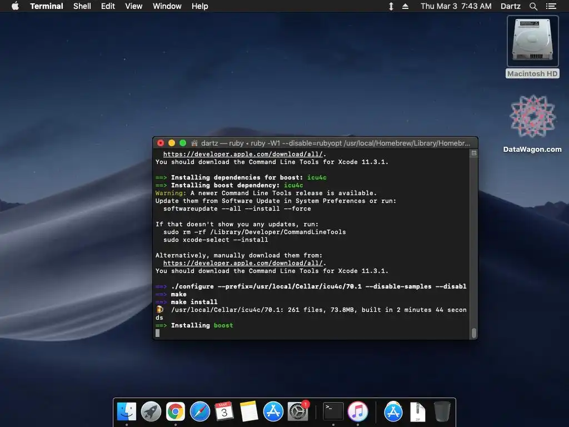
Task: Open the zip archive in the Dock
Action: (418, 412)
